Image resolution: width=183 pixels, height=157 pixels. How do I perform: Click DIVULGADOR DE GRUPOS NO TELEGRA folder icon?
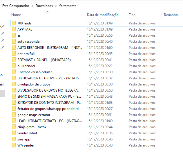(x=14, y=90)
